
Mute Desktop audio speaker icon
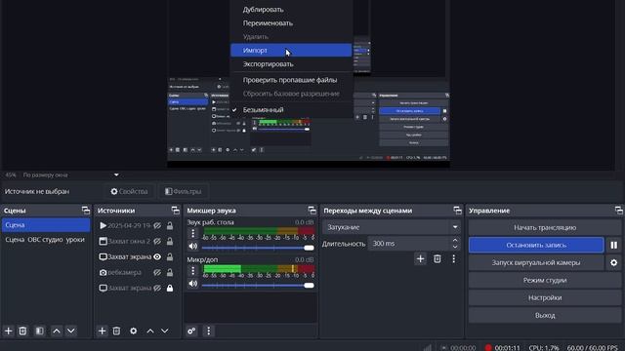193,247
